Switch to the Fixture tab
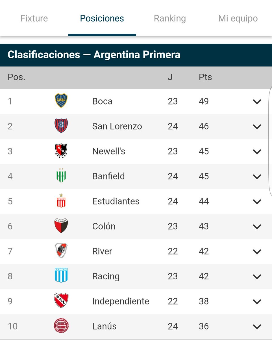The height and width of the screenshot is (340, 272). click(x=34, y=18)
